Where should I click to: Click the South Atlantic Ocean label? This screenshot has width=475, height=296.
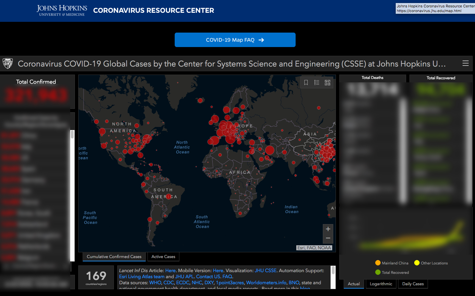click(202, 222)
